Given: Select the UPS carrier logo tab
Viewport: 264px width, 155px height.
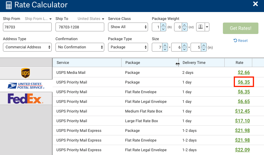Looking at the screenshot, I should coord(26,73).
